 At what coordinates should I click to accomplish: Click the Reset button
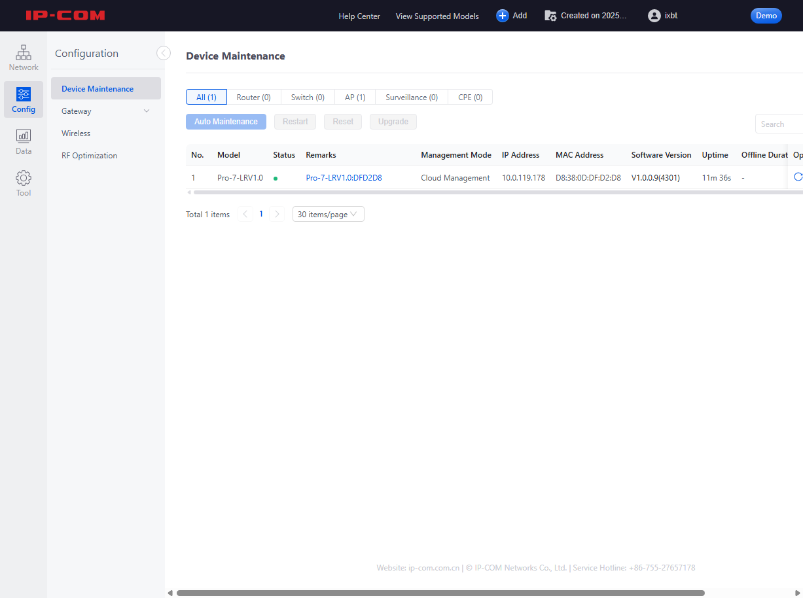coord(343,122)
